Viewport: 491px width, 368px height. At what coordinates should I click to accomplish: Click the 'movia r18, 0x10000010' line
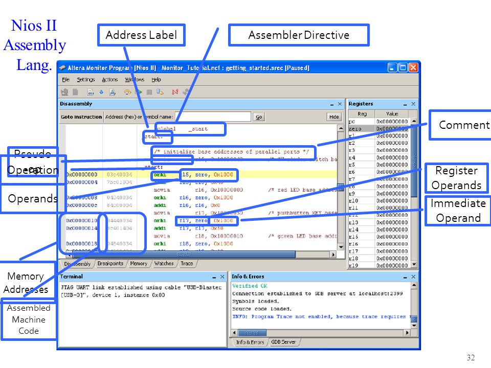click(x=198, y=236)
